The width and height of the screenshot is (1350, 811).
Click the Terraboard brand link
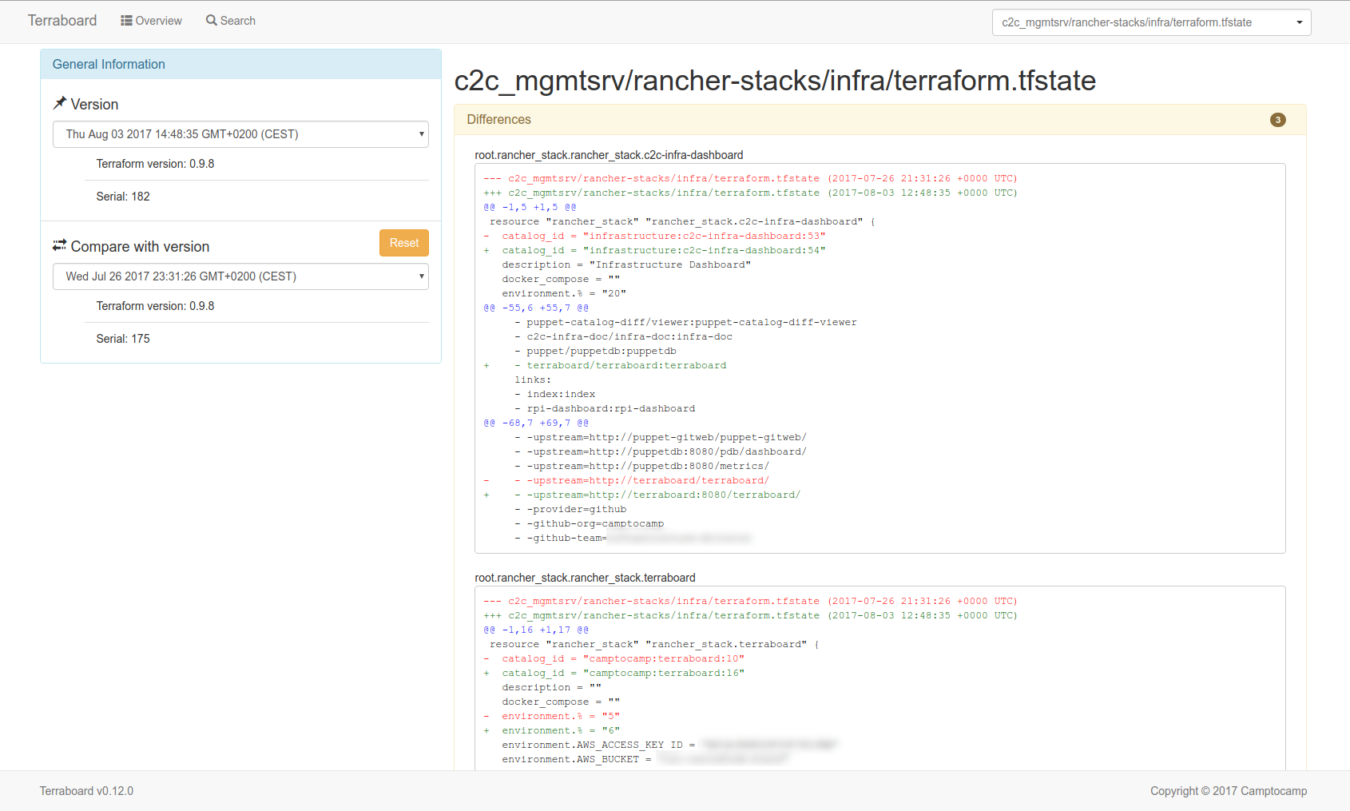click(62, 21)
